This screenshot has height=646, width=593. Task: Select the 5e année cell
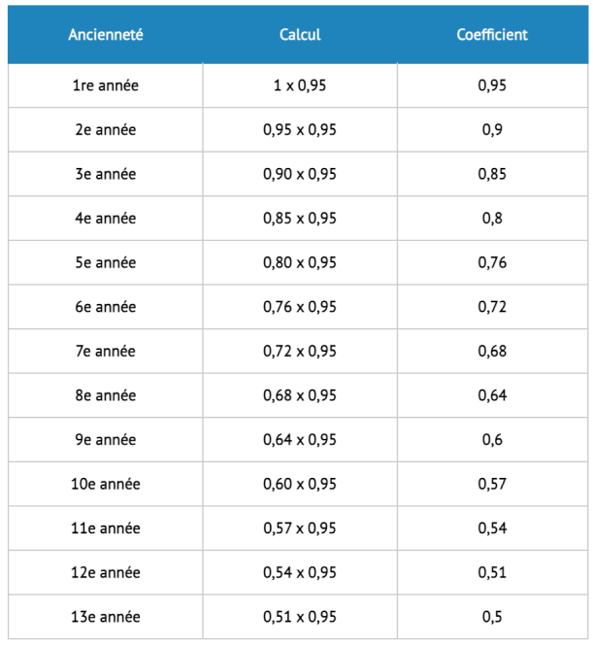tap(106, 262)
